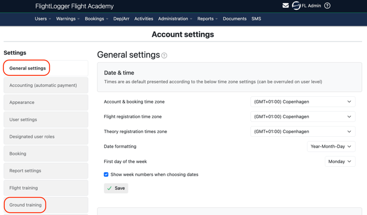Expand the Users menu
Image resolution: width=367 pixels, height=215 pixels.
pos(43,19)
